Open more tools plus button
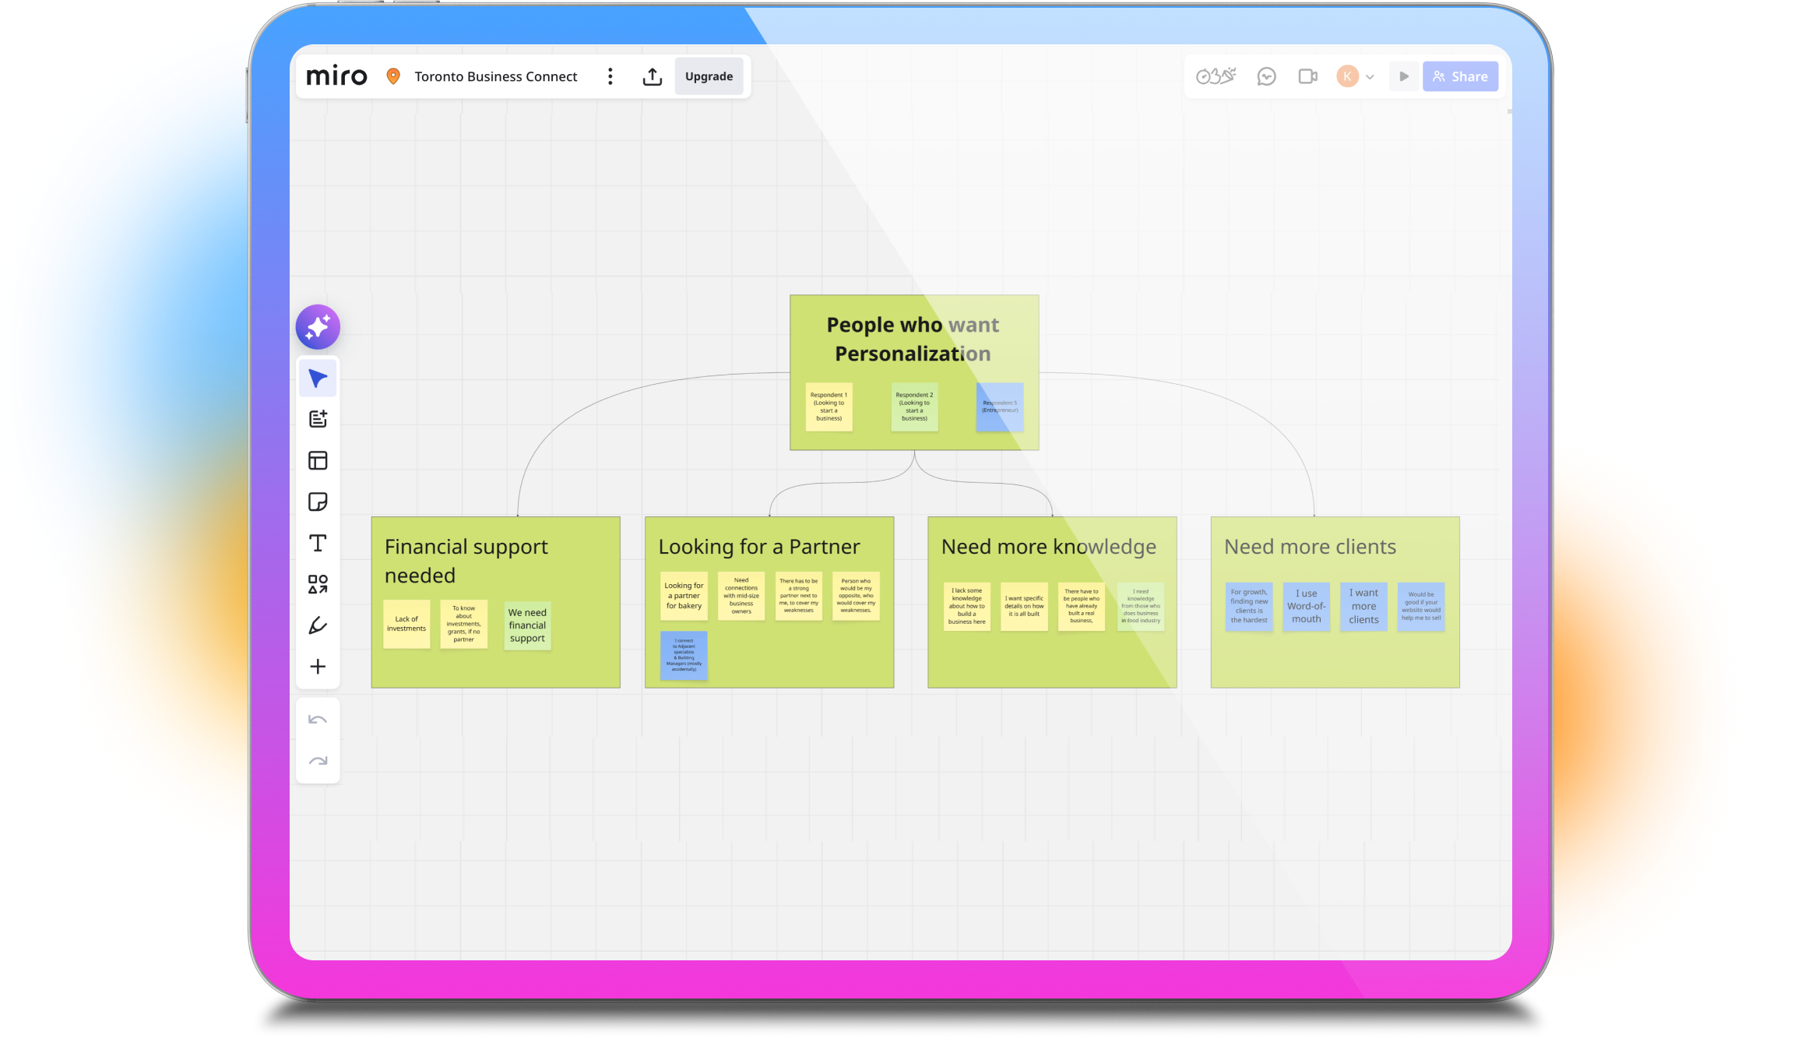This screenshot has width=1798, height=1053. coord(318,667)
